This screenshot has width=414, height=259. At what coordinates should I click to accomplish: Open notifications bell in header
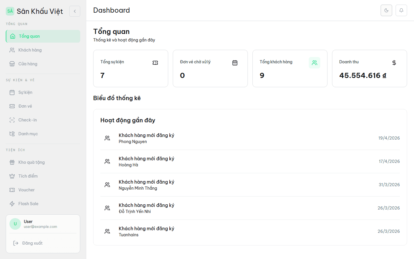401,10
